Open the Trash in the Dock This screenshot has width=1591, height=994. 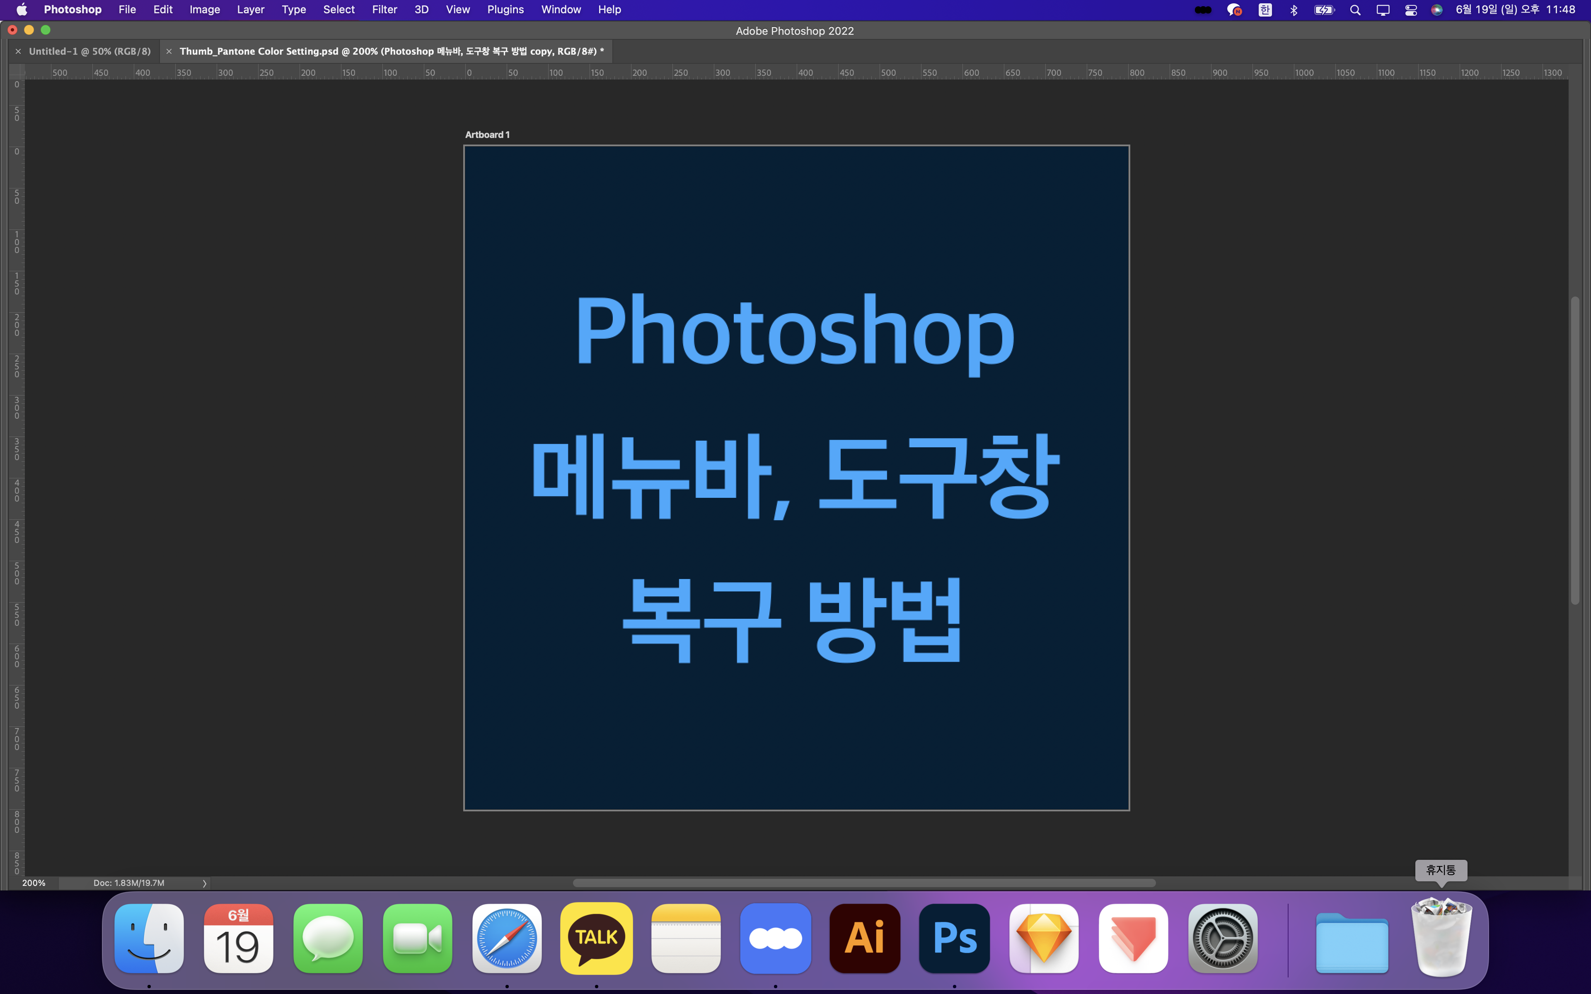tap(1442, 938)
